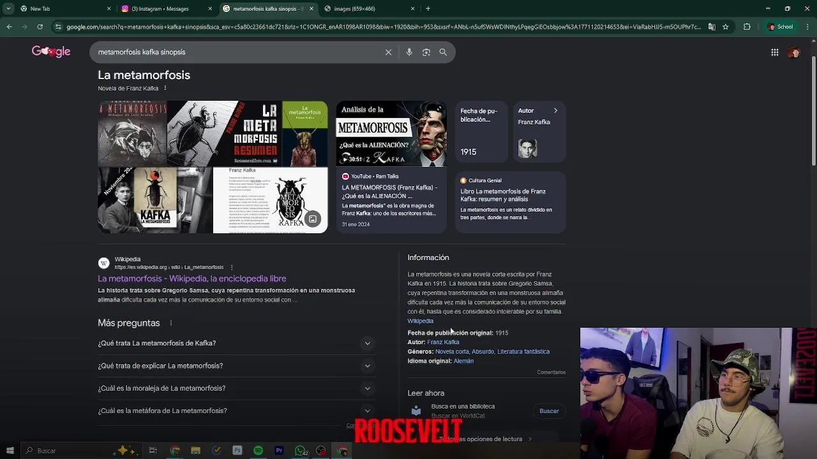Screen dimensions: 817x459
Task: Open the Chrome extensions puzzle icon
Action: click(747, 27)
